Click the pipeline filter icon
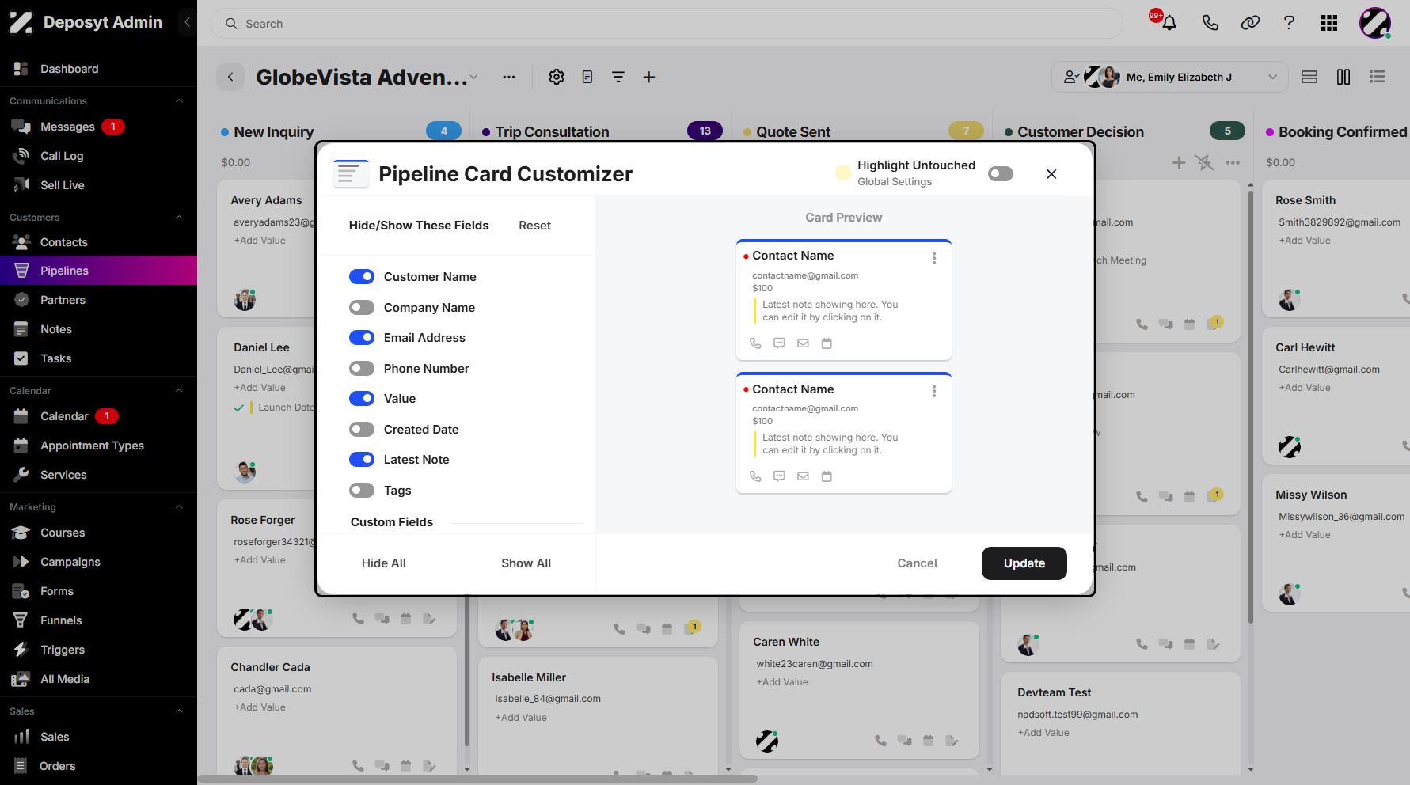 point(618,77)
